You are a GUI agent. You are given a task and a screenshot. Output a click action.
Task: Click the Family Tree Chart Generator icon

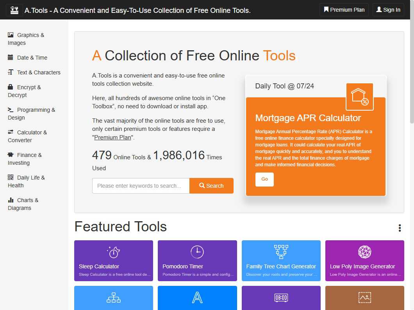click(281, 251)
